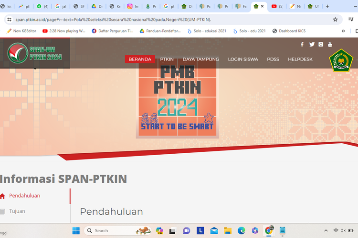
Task: Open the BERANDA menu item
Action: [140, 59]
